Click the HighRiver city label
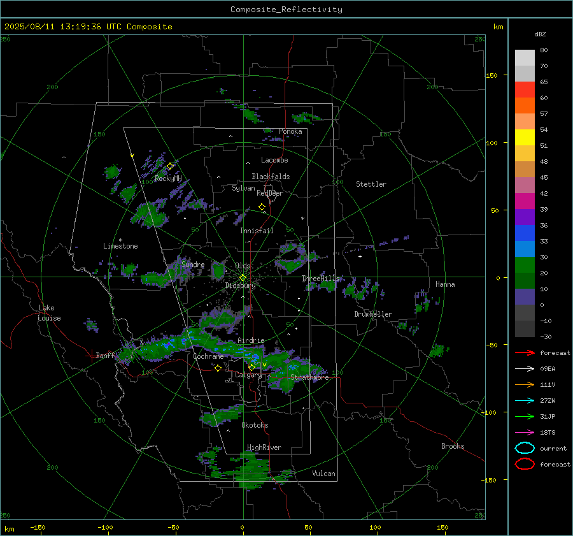 [264, 447]
